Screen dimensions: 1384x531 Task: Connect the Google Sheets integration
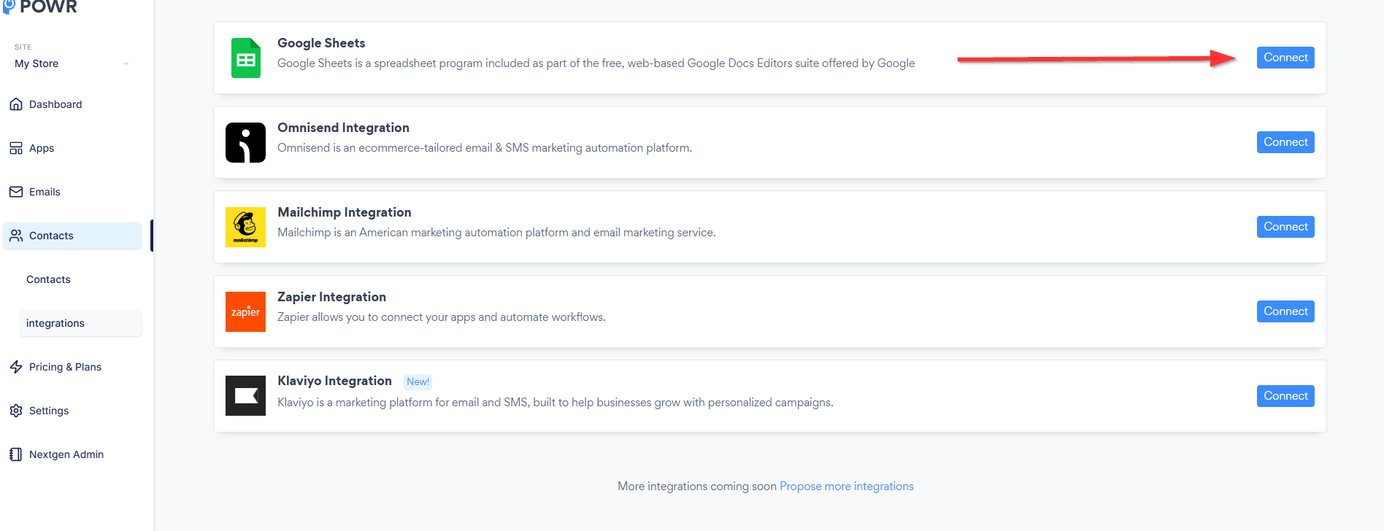1285,58
